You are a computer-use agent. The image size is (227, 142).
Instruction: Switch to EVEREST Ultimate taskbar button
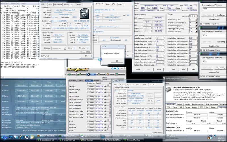coord(47,136)
